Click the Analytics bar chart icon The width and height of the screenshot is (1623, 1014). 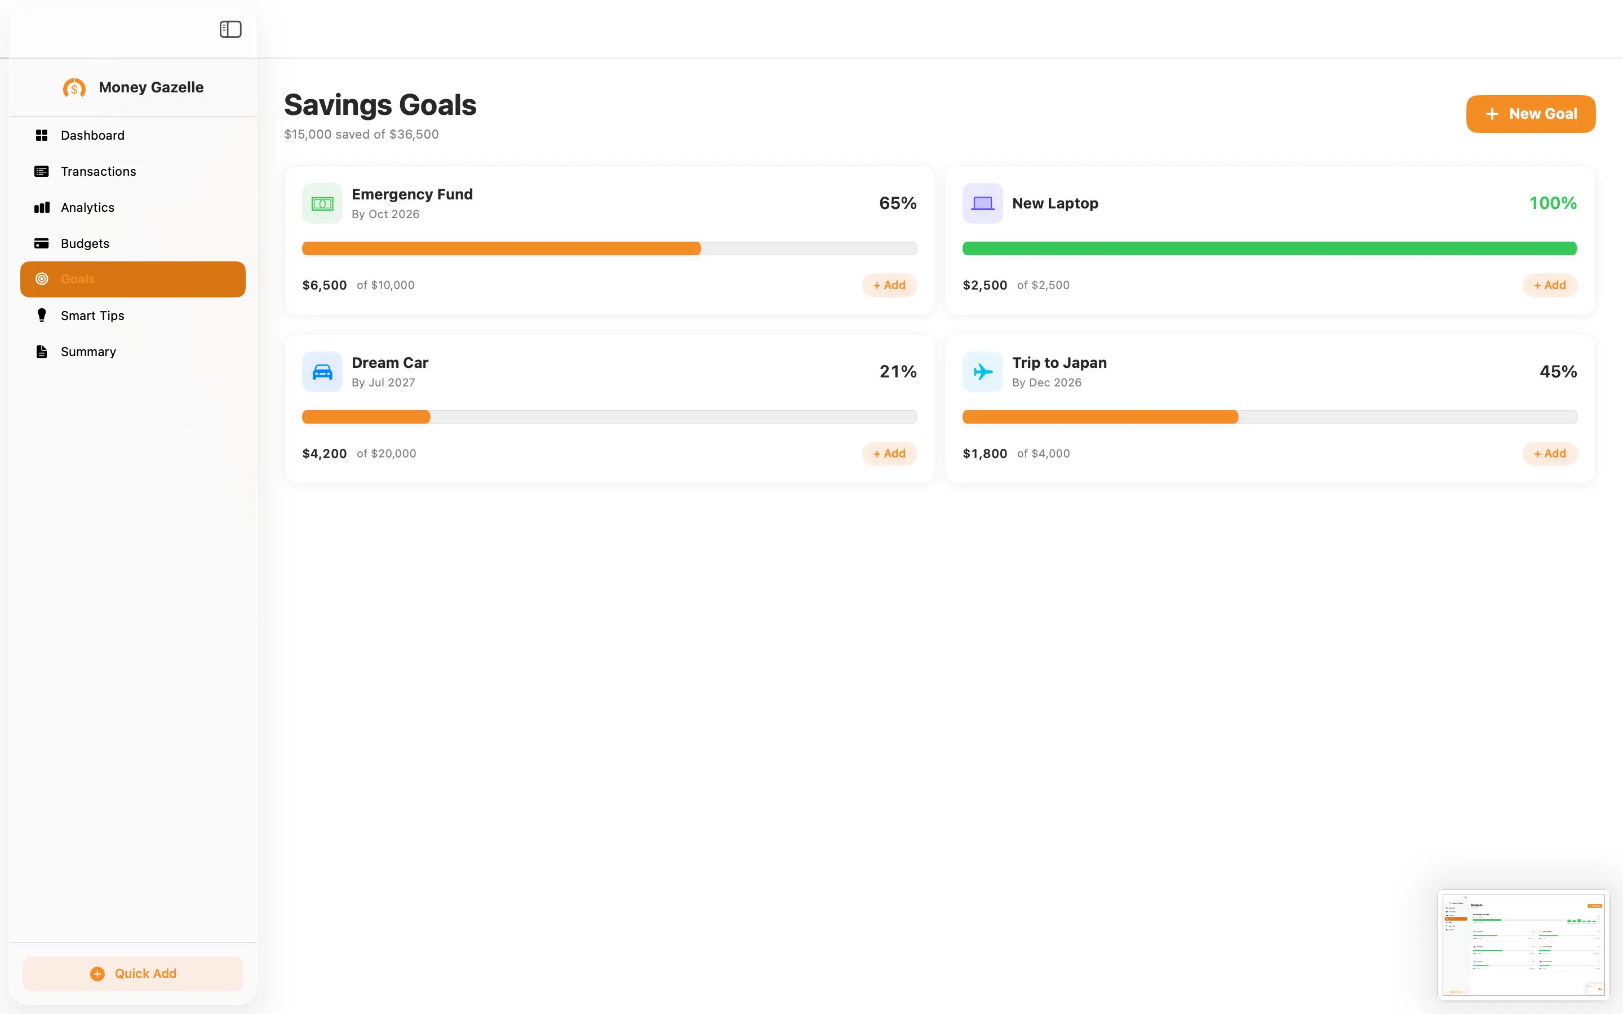(x=42, y=208)
